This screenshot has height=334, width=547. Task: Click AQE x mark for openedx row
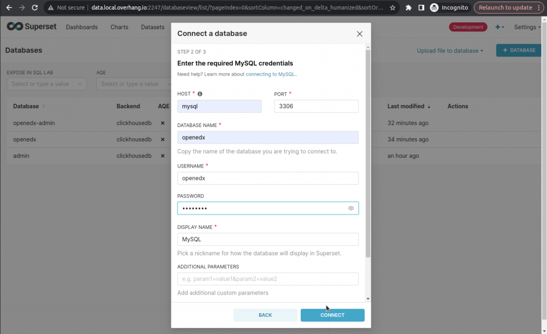pos(162,139)
